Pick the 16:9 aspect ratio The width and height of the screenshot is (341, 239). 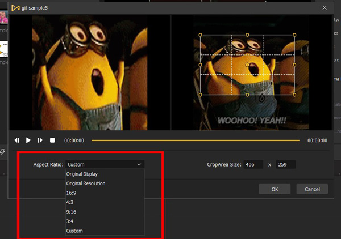(x=105, y=193)
